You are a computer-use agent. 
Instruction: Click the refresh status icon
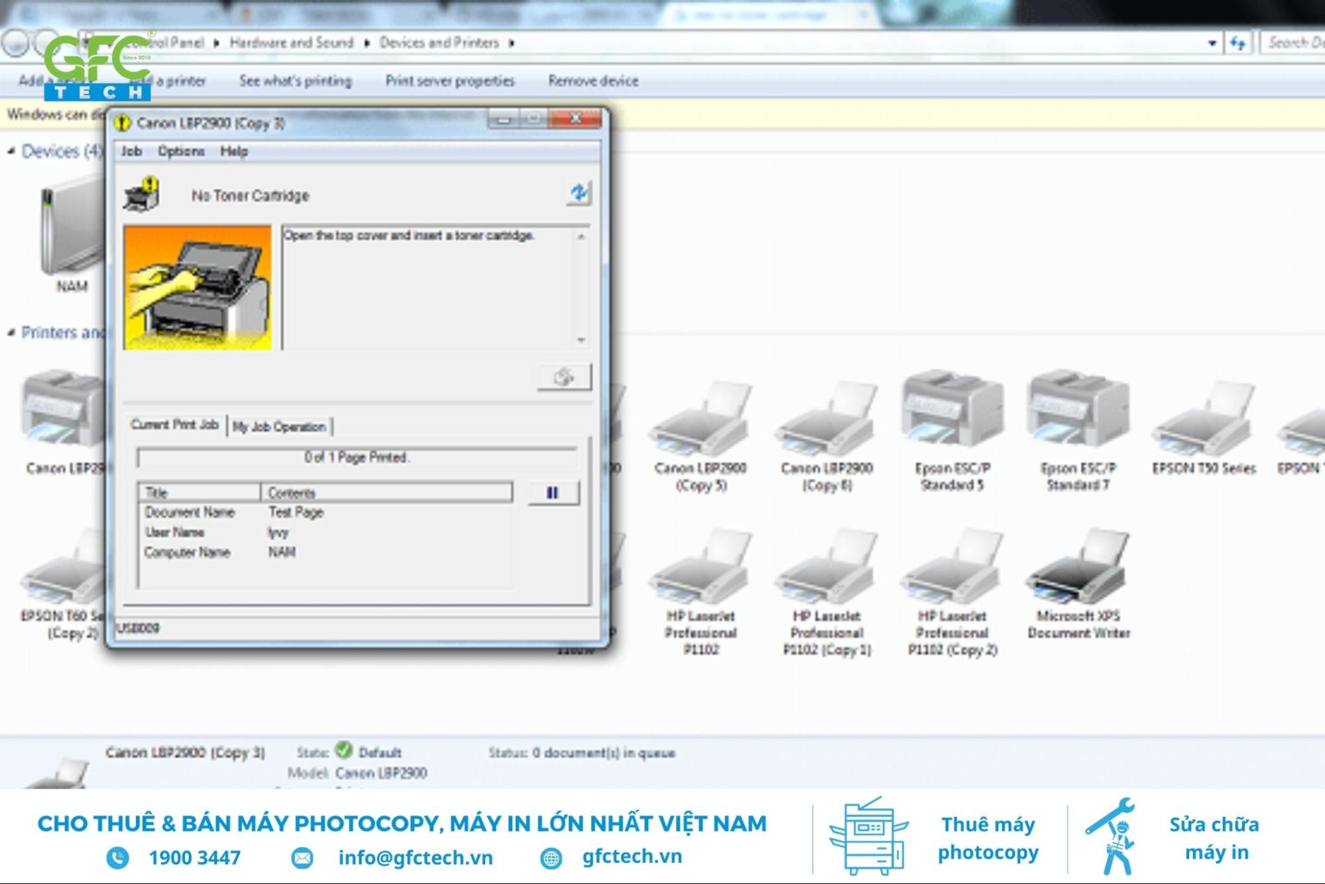click(579, 193)
